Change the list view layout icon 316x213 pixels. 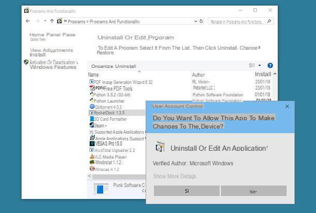coord(252,65)
